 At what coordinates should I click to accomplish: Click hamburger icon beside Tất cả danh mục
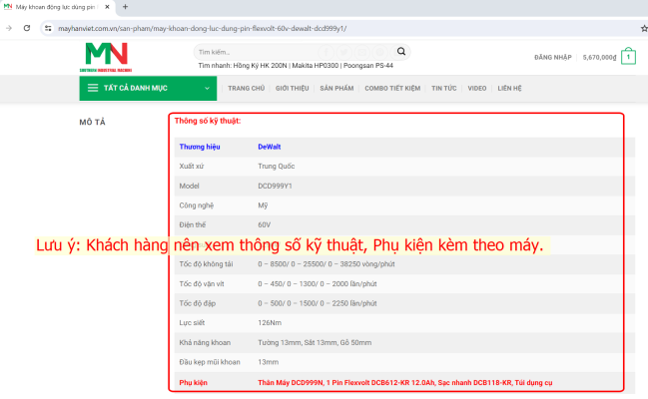click(93, 88)
